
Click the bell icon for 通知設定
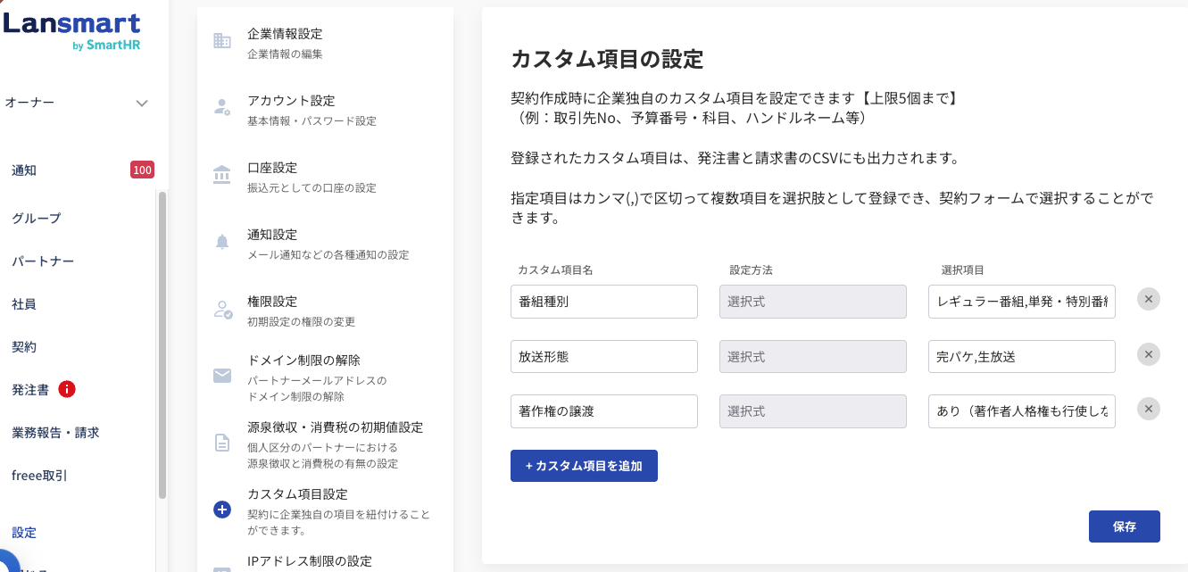coord(222,242)
